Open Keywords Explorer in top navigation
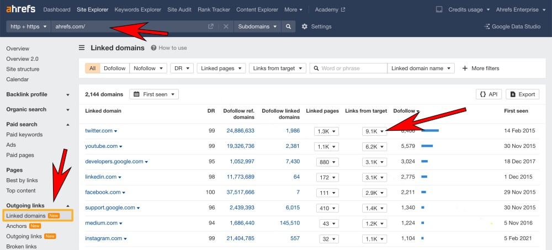 (137, 10)
